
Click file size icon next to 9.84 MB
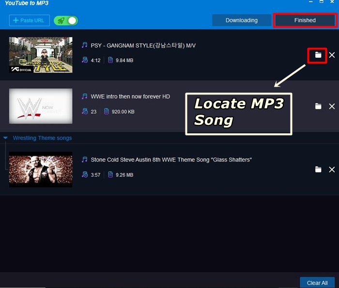110,60
